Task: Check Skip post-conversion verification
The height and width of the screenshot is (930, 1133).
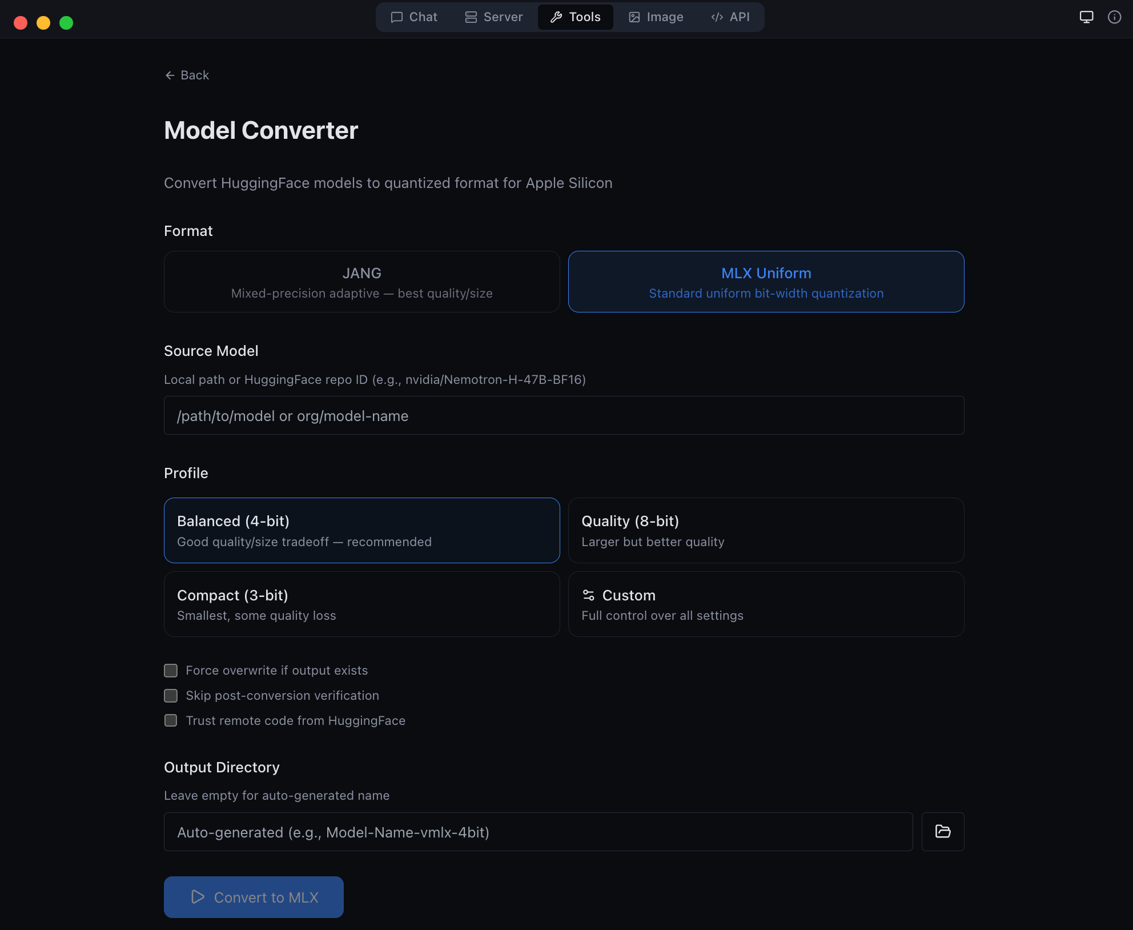Action: pyautogui.click(x=171, y=696)
